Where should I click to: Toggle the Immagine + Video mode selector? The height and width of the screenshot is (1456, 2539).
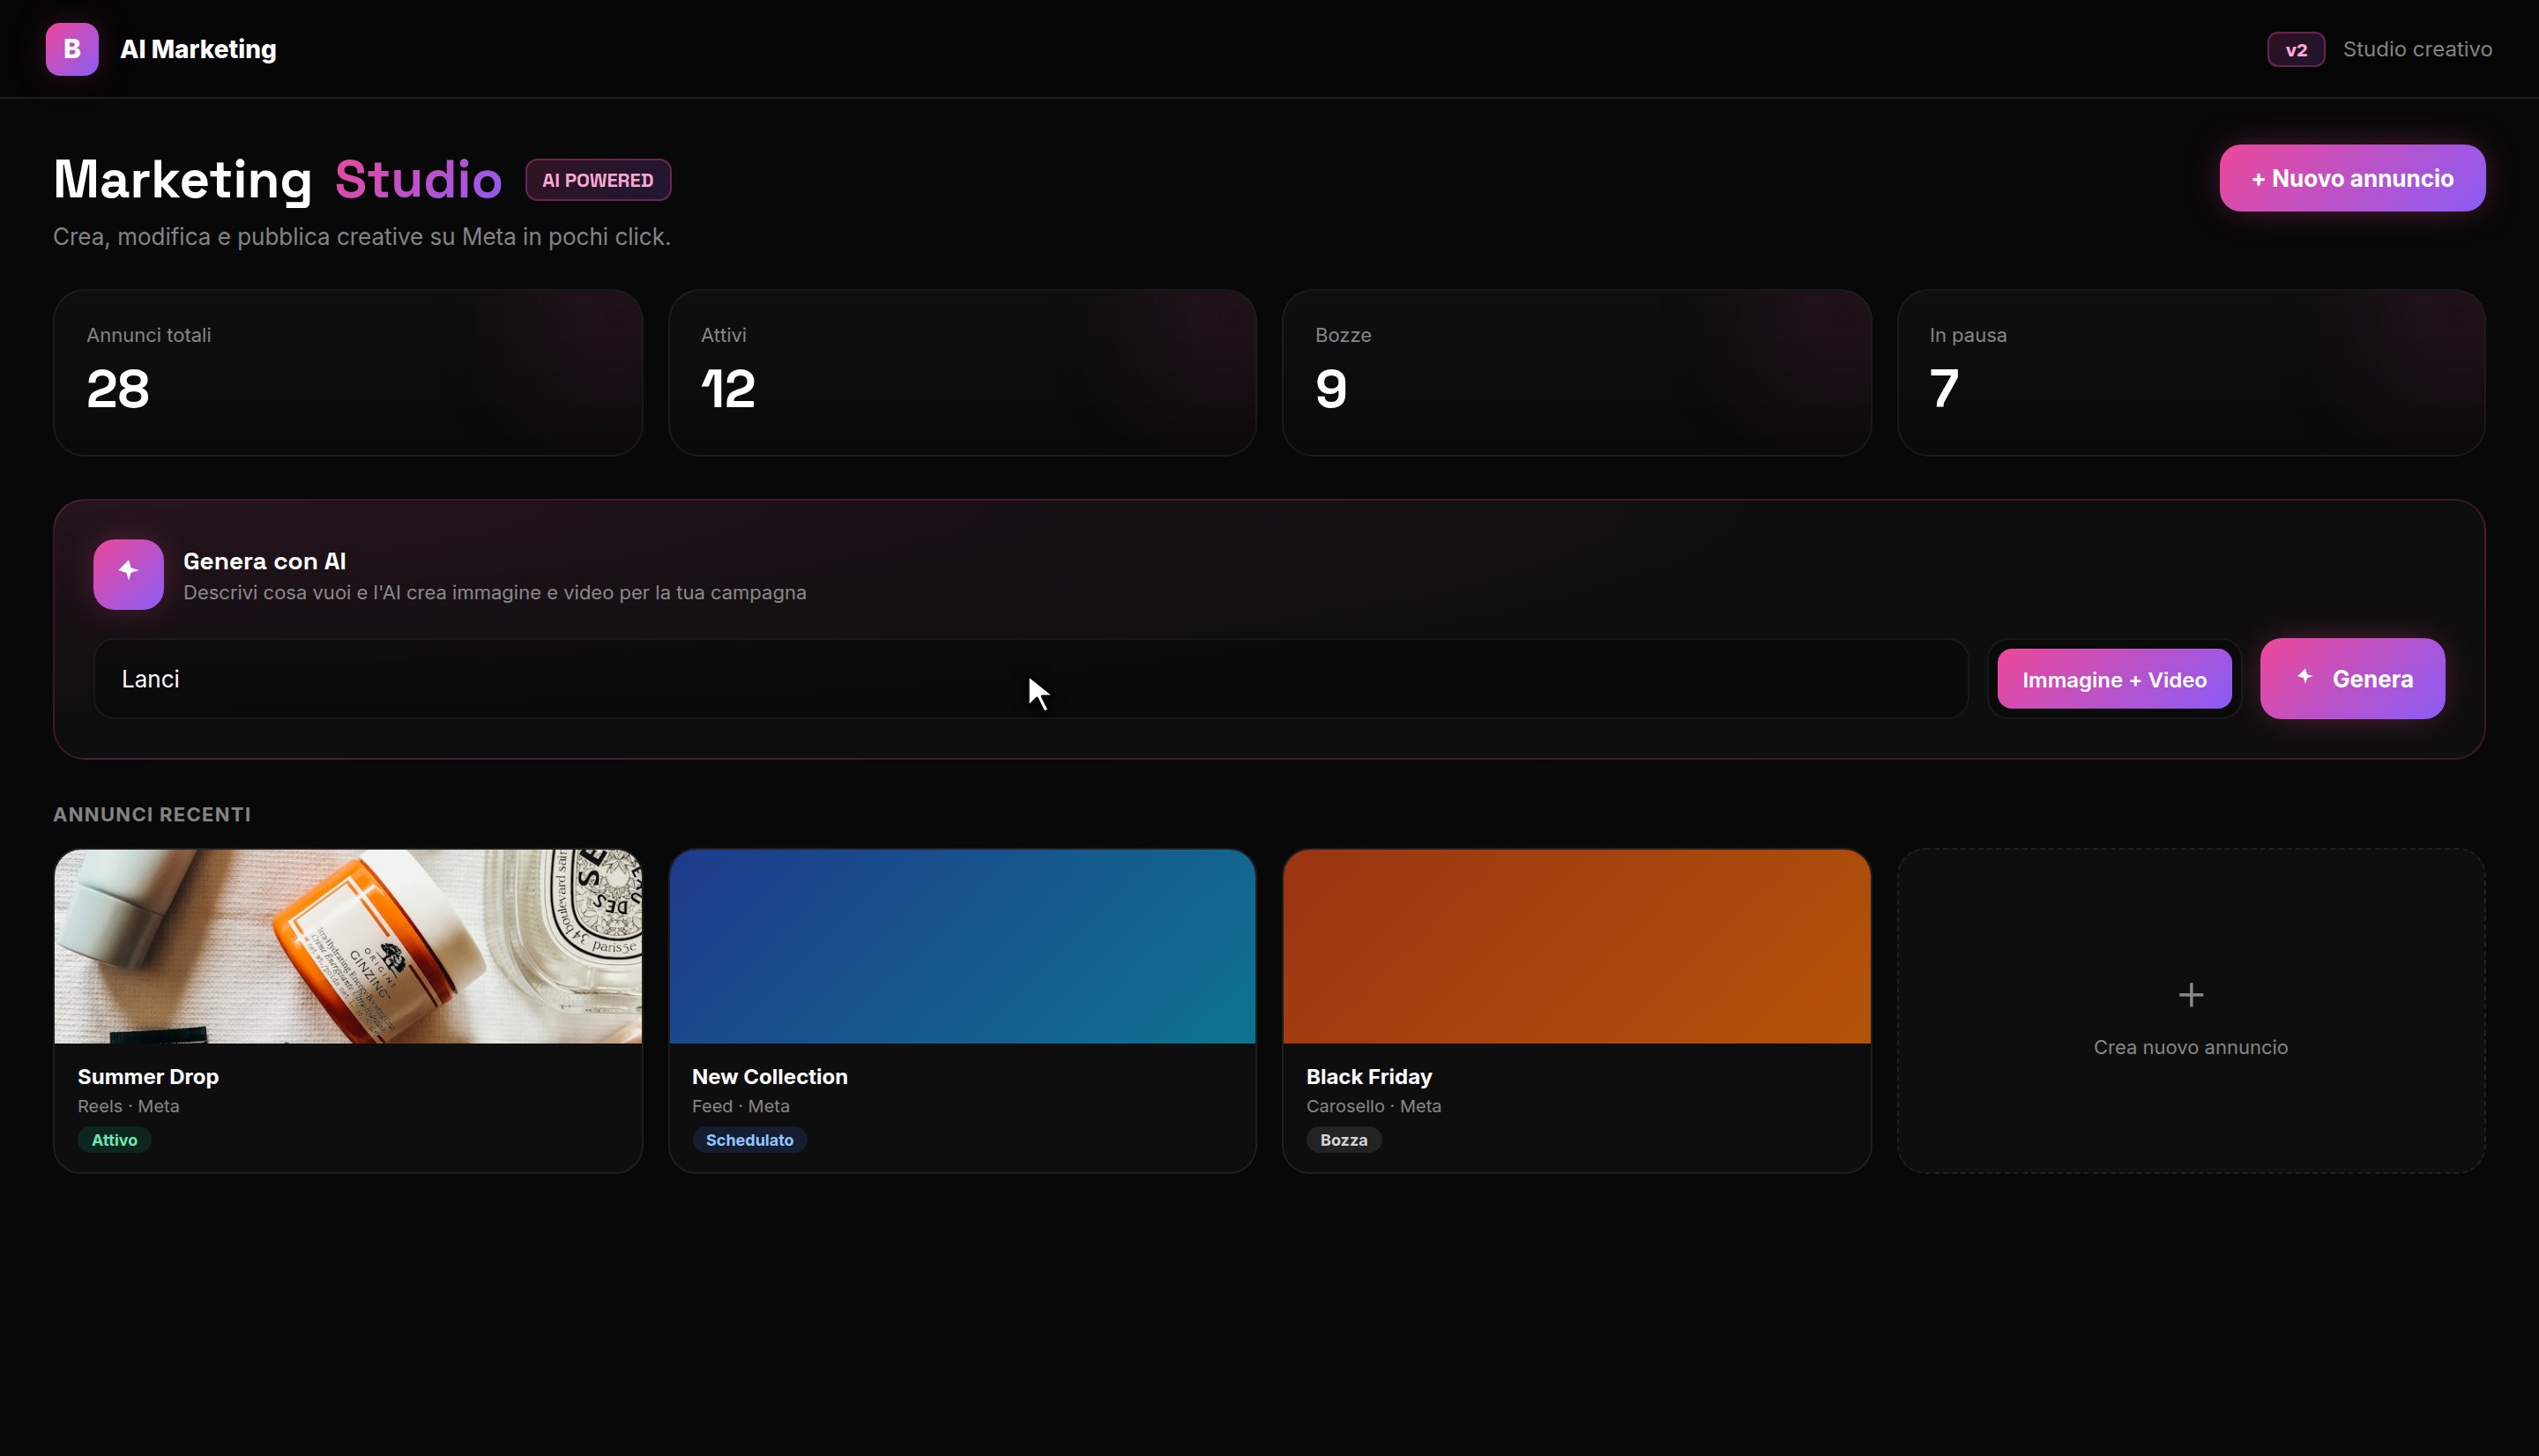(x=2113, y=679)
